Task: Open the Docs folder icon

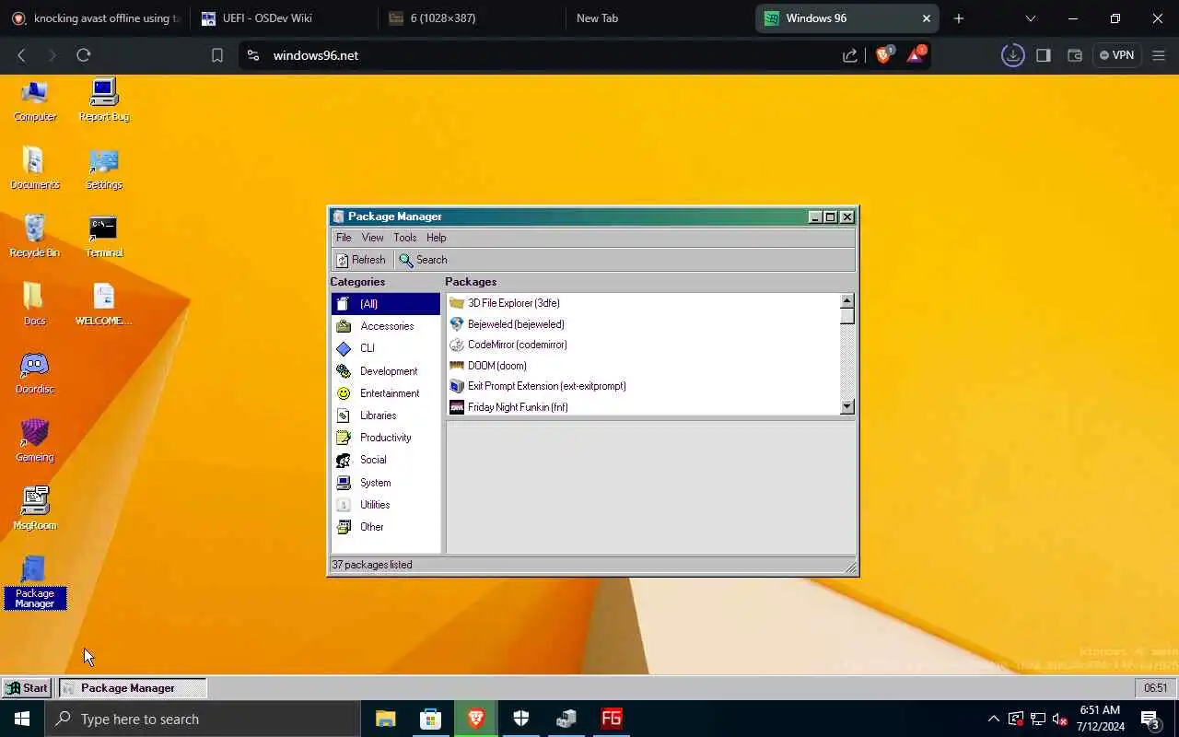Action: (x=35, y=305)
